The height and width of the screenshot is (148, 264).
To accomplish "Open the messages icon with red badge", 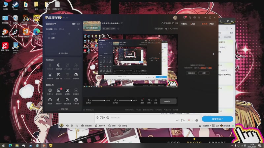I will [185, 17].
